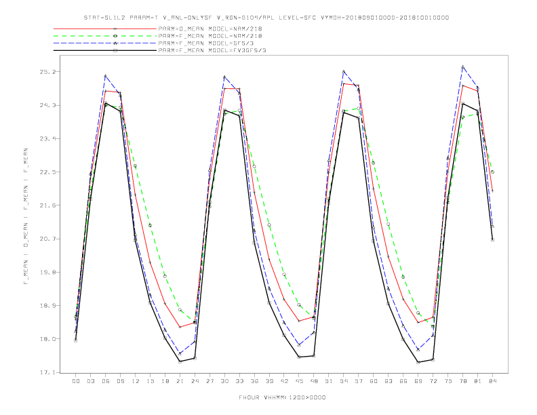This screenshot has height=415, width=537.
Task: Click x-axis forecast hour label 00
Action: 76,381
